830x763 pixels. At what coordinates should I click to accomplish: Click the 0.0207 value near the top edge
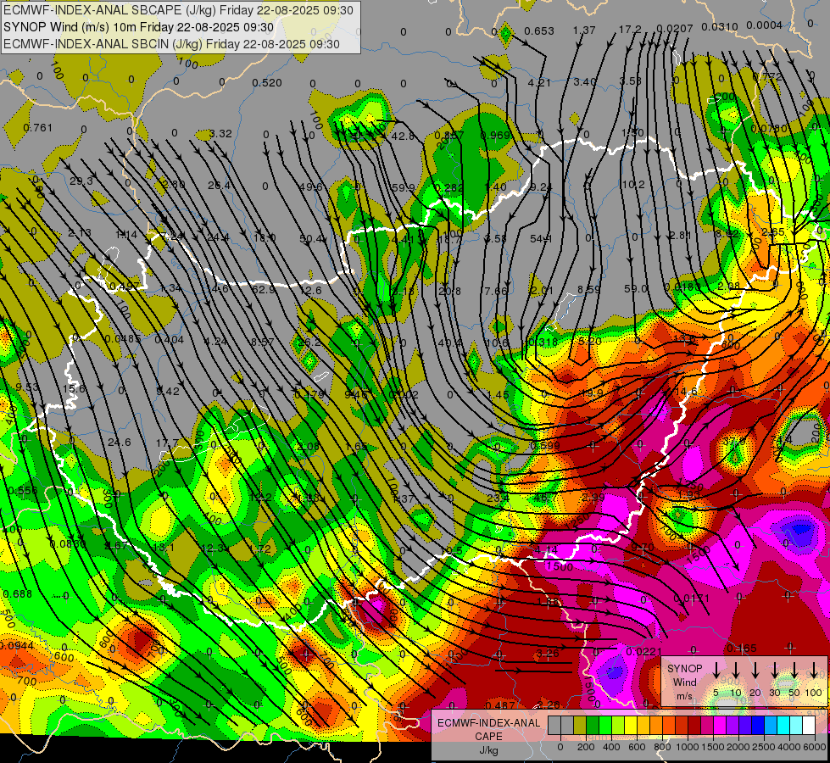pos(674,29)
